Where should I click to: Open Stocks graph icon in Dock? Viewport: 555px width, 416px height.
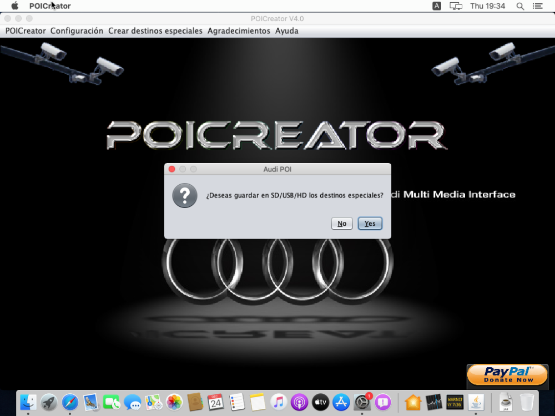click(434, 402)
